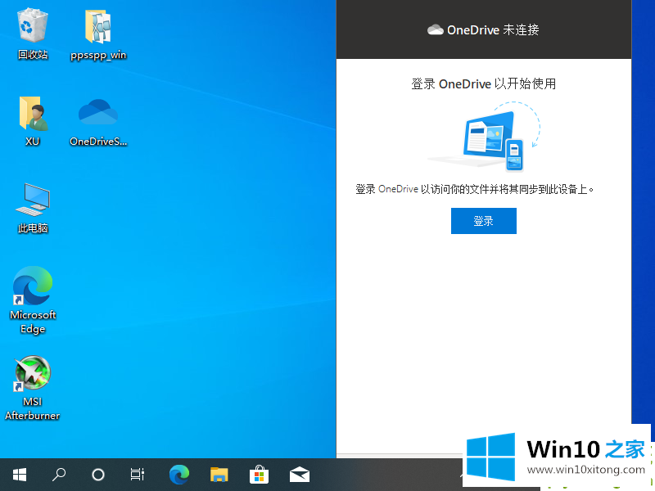Click the OneDrive 未连接 header title
The height and width of the screenshot is (491, 655).
[493, 29]
